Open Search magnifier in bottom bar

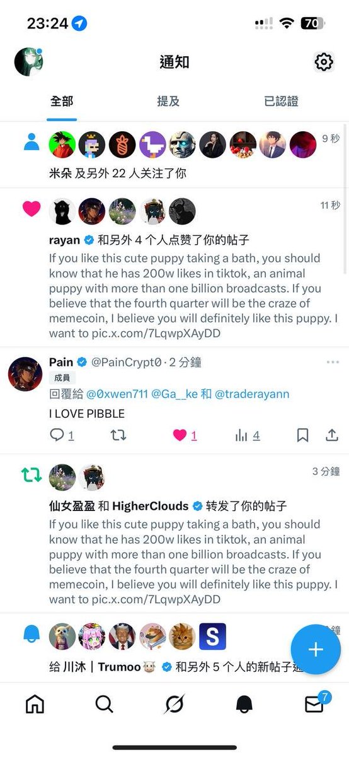click(x=105, y=704)
